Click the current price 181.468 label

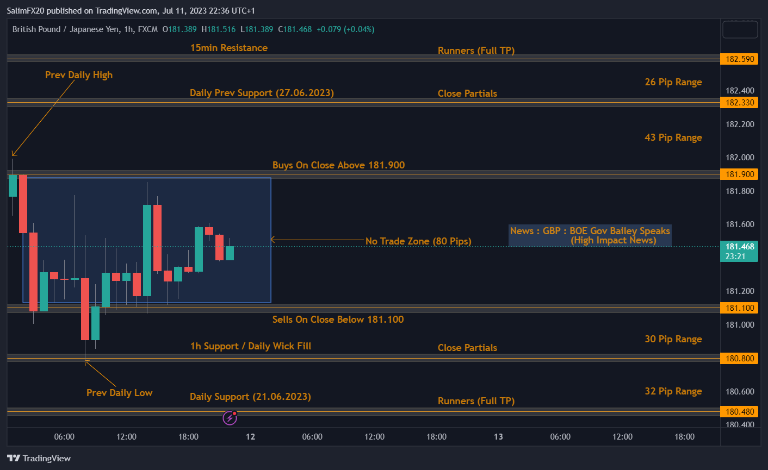pos(739,251)
